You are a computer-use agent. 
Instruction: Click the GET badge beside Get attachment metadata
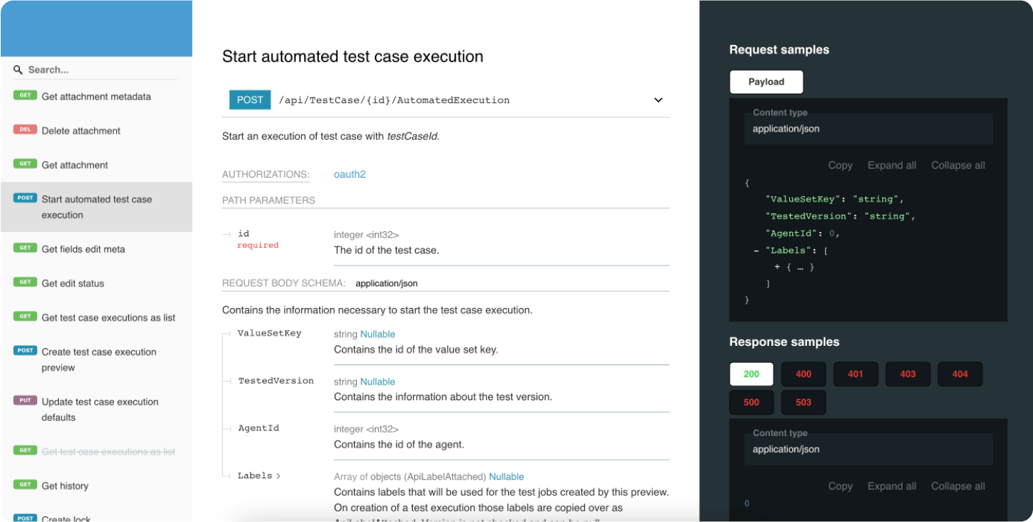click(24, 96)
